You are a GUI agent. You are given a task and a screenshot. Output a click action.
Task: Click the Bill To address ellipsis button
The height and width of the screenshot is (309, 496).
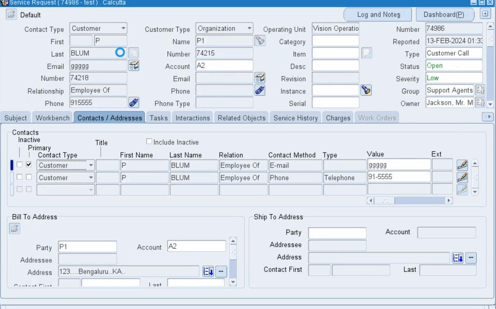[x=221, y=271]
